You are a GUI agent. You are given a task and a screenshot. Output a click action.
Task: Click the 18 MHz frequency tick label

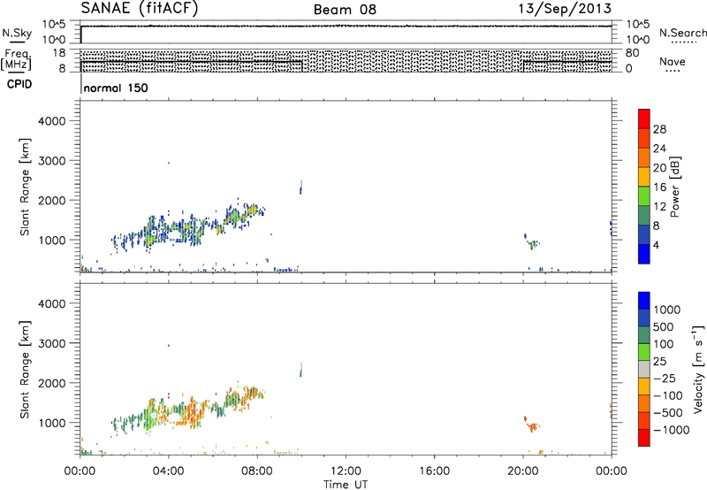click(58, 53)
